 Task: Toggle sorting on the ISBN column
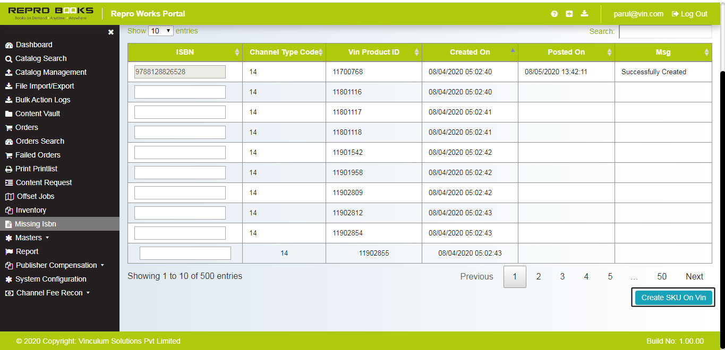[185, 52]
